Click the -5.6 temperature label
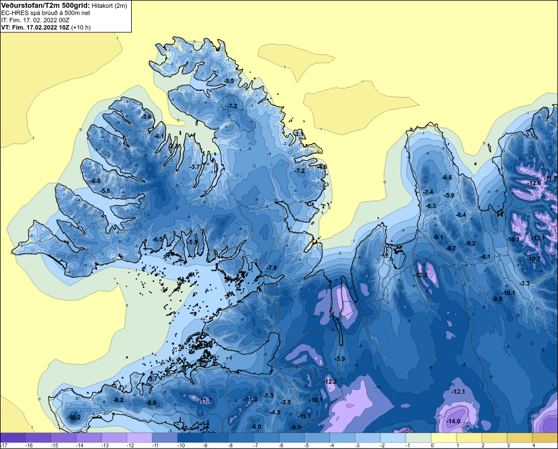 [x=146, y=117]
